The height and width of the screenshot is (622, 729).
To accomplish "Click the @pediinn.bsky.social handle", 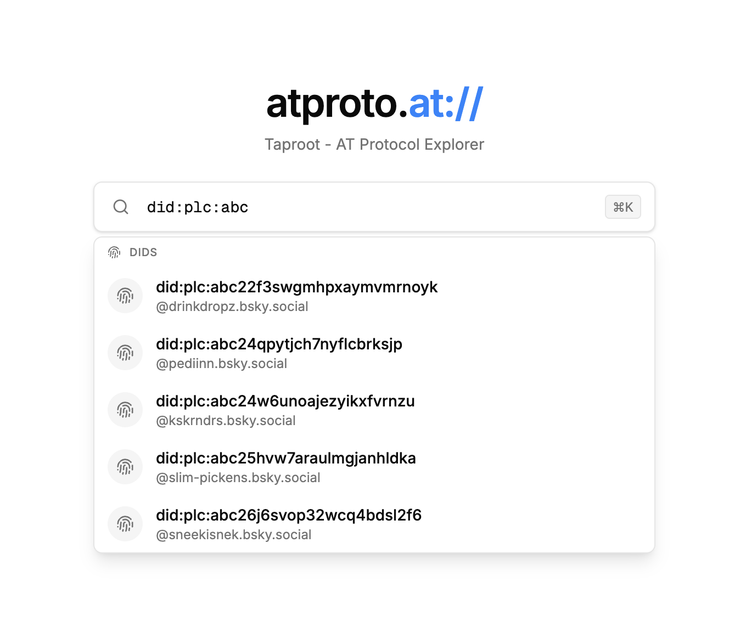I will pyautogui.click(x=221, y=364).
